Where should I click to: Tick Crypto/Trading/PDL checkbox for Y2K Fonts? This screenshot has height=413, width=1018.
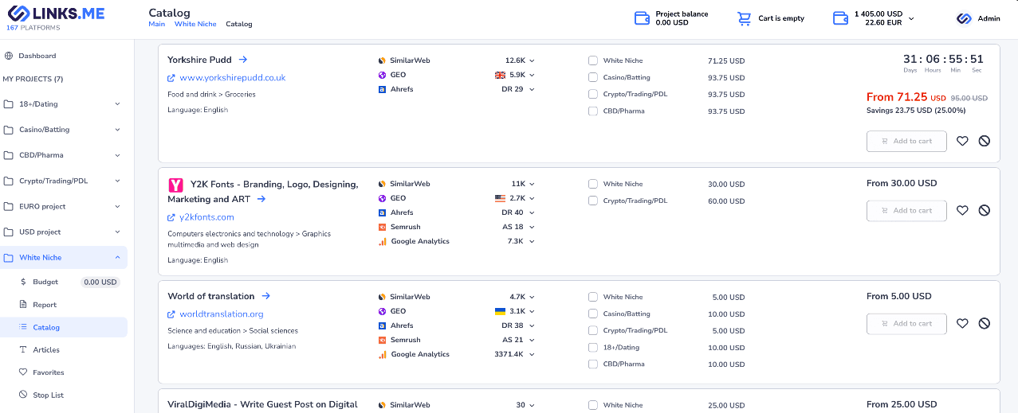pyautogui.click(x=593, y=201)
